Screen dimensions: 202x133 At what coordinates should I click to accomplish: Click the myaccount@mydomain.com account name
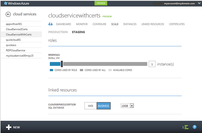[179, 3]
